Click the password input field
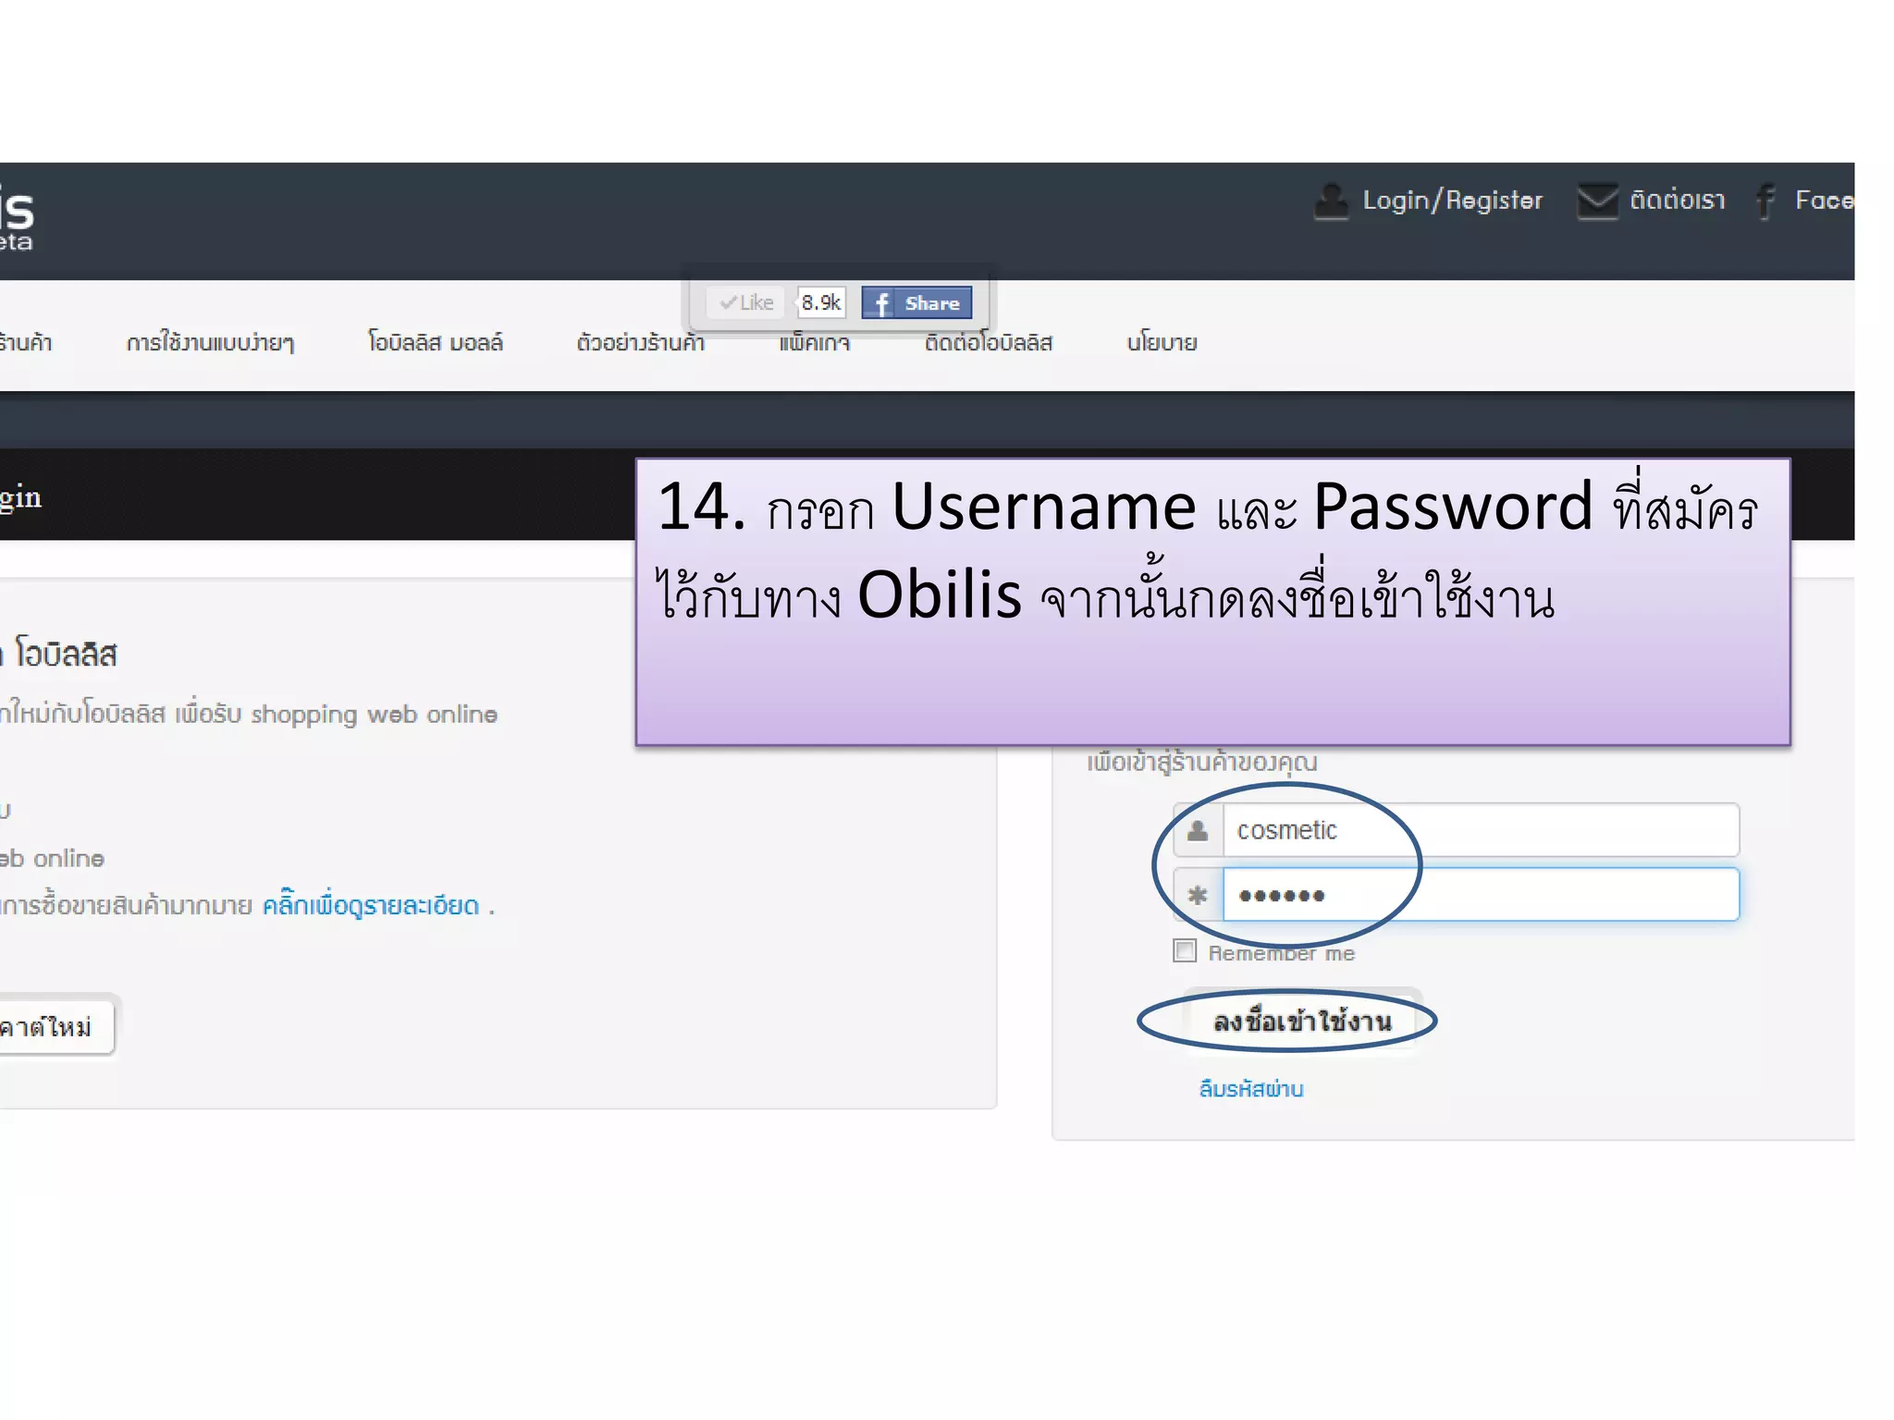The width and height of the screenshot is (1894, 1420). click(x=1481, y=894)
